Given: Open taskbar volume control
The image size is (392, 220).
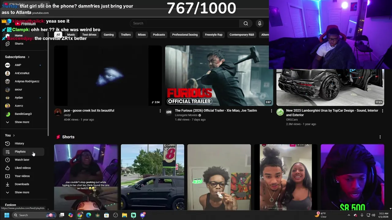Looking at the screenshot, I should (373, 215).
